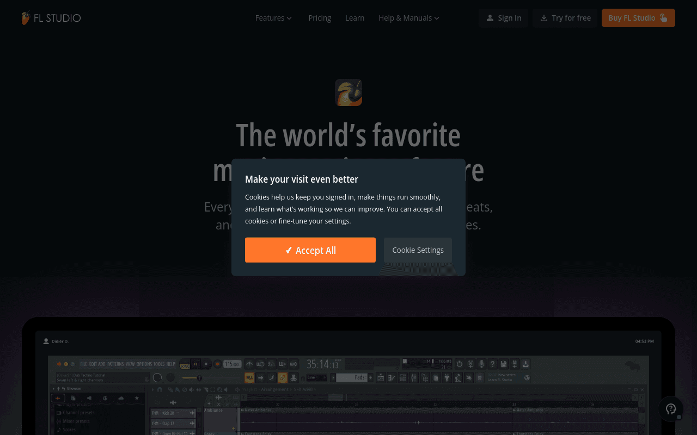Screen dimensions: 697x435
Task: Click the Try for free button
Action: click(x=565, y=18)
